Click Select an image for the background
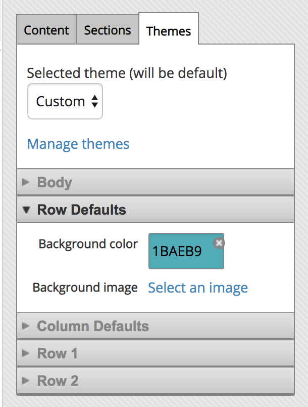This screenshot has height=407, width=308. [197, 288]
